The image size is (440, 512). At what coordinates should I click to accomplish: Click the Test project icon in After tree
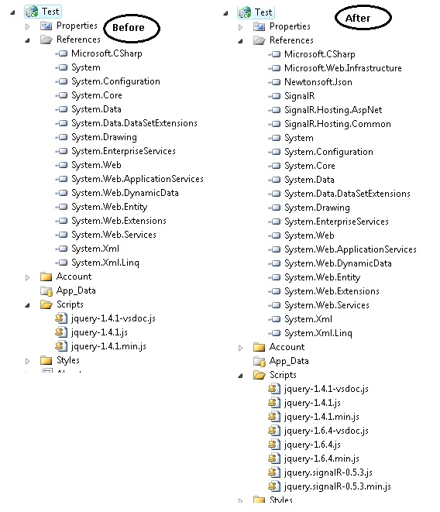(245, 12)
